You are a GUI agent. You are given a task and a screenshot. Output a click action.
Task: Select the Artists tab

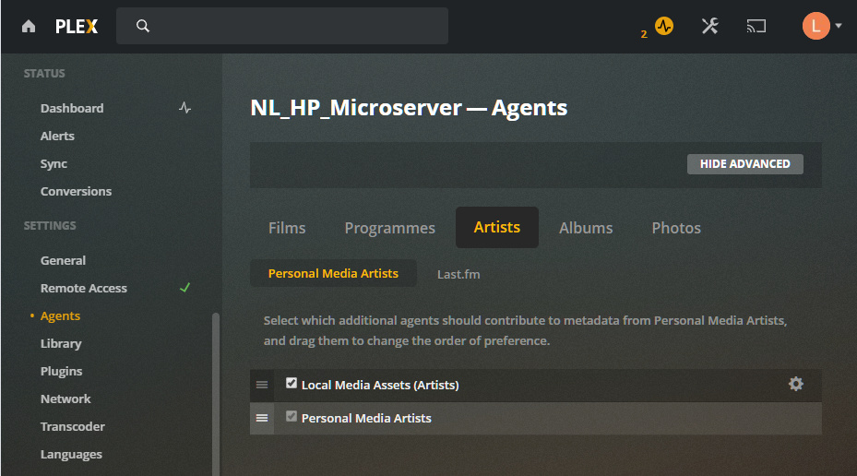(497, 227)
